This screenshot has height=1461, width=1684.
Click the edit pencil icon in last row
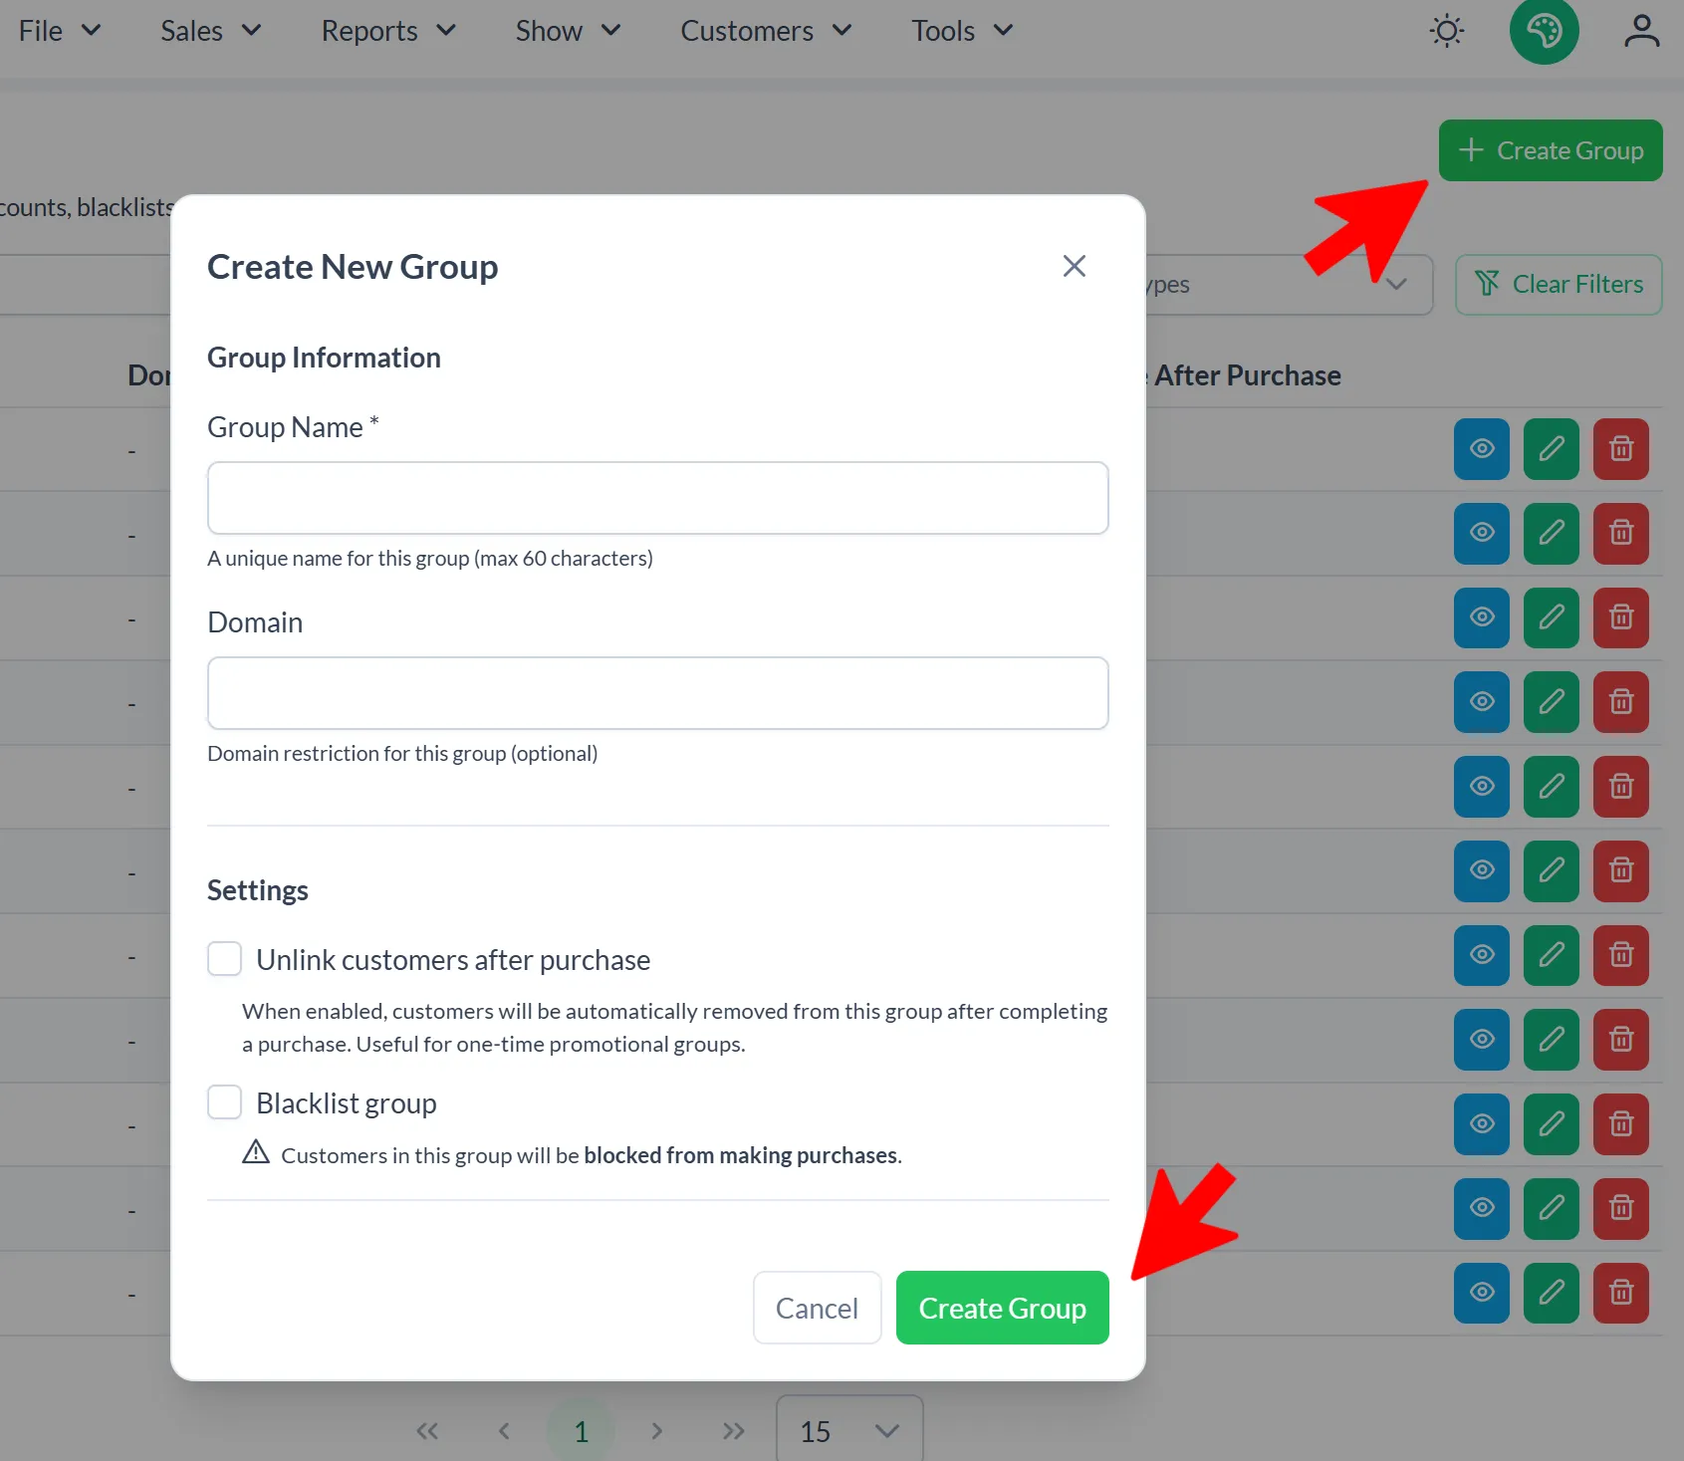(x=1552, y=1293)
